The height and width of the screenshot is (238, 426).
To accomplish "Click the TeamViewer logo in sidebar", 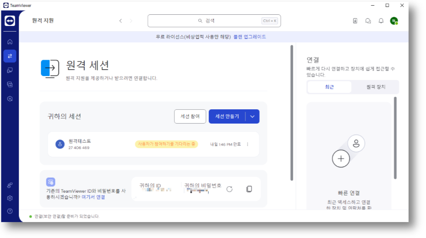I will 10,21.
